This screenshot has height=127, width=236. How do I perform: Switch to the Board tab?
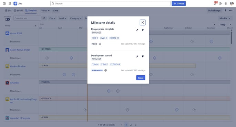pyautogui.click(x=18, y=11)
